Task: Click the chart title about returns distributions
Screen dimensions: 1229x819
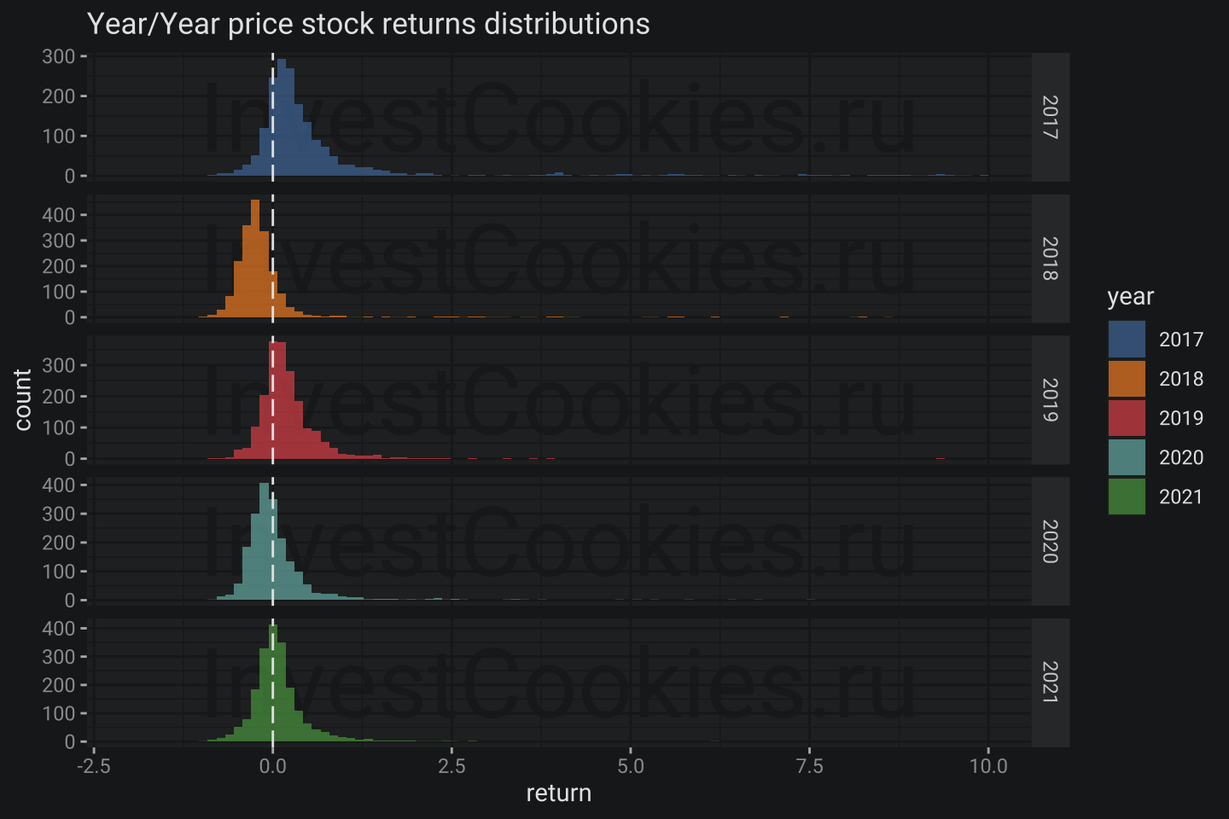Action: 368,24
